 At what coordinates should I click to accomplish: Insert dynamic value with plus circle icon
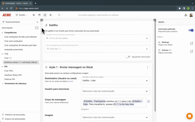(149, 101)
